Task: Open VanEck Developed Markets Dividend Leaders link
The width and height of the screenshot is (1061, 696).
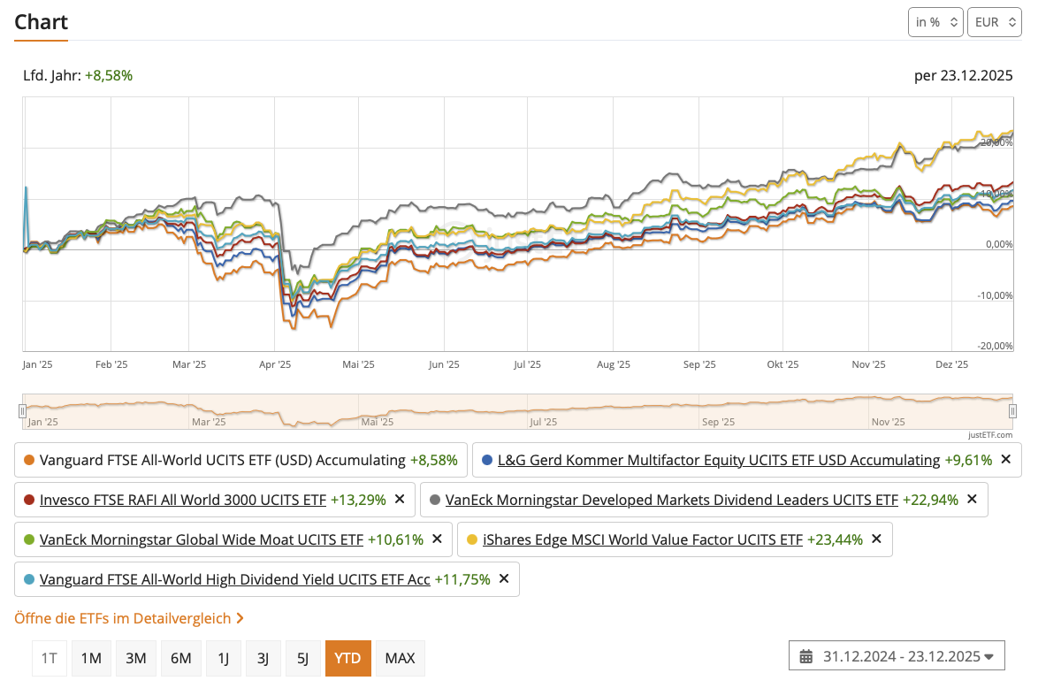Action: click(672, 500)
